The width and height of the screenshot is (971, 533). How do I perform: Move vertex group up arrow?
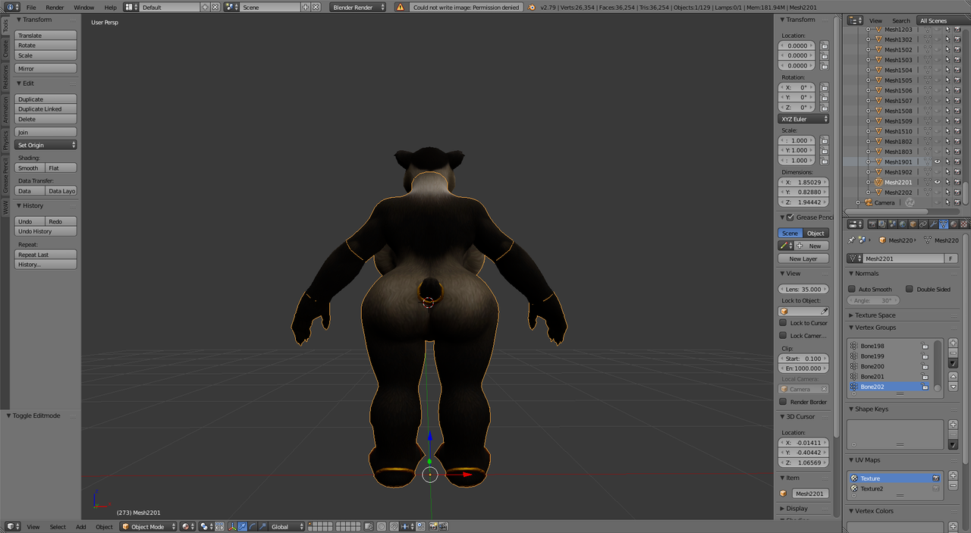point(954,377)
